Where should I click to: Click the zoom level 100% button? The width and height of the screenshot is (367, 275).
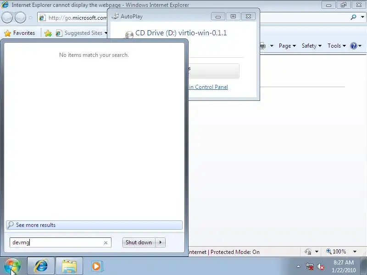tap(336, 252)
